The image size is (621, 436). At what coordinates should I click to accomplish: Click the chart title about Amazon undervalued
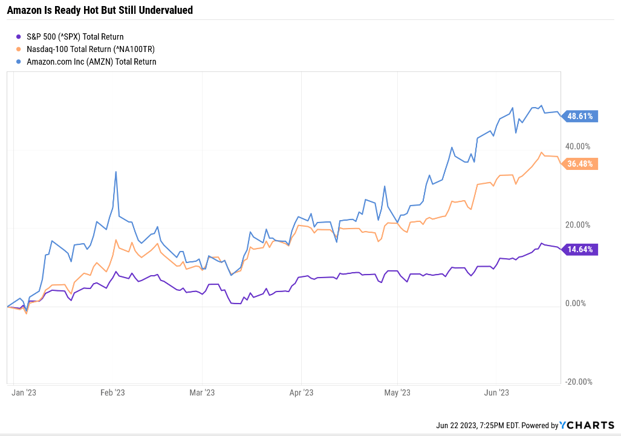tap(100, 10)
